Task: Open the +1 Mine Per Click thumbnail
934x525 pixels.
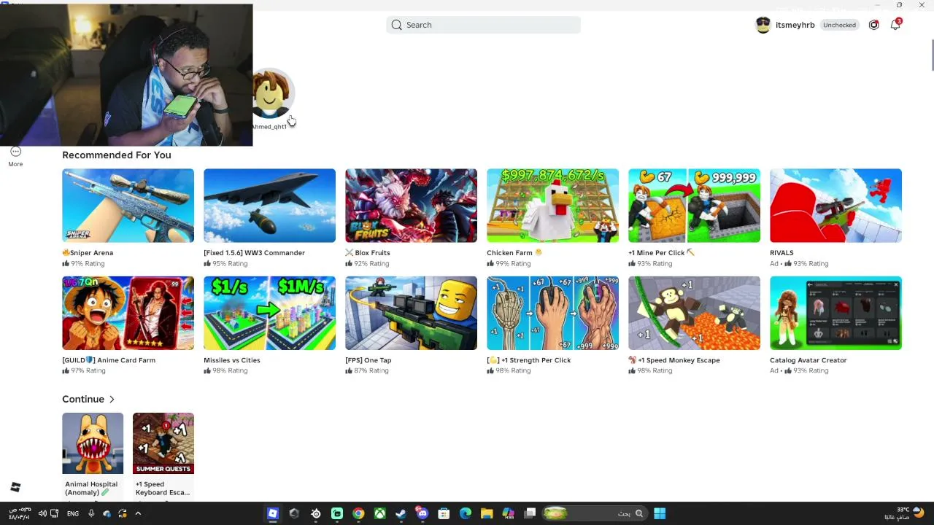Action: [x=694, y=206]
